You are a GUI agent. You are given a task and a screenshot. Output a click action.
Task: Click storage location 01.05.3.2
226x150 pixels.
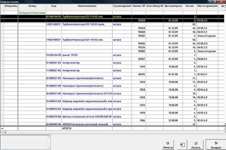[x=207, y=21]
